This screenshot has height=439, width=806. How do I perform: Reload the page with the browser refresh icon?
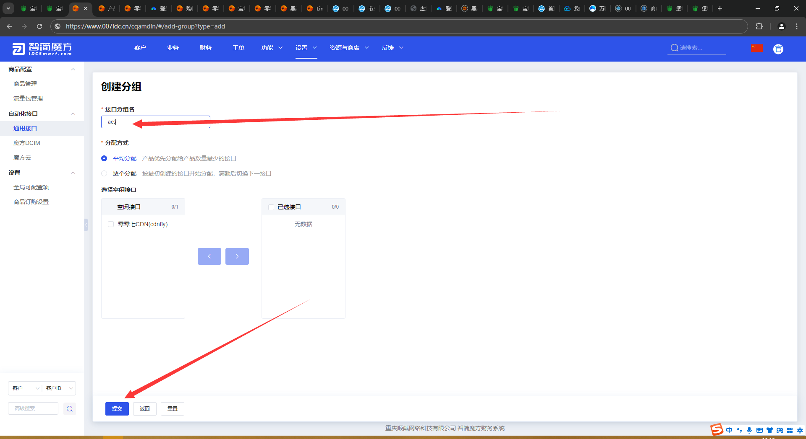click(x=39, y=26)
